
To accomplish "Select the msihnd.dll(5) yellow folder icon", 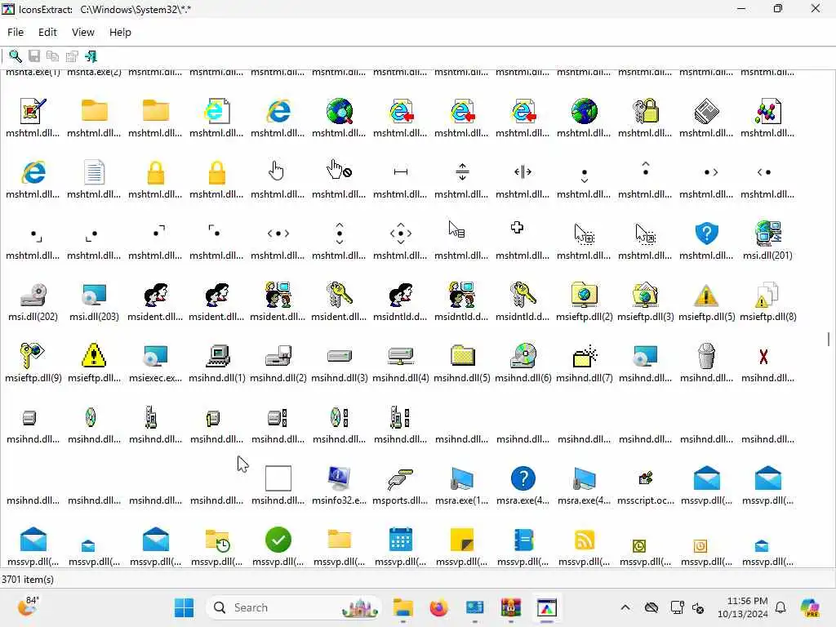I will pos(462,356).
